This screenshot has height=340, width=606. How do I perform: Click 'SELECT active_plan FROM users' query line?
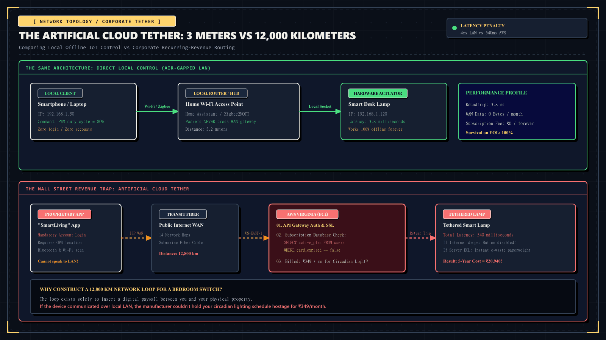click(314, 243)
